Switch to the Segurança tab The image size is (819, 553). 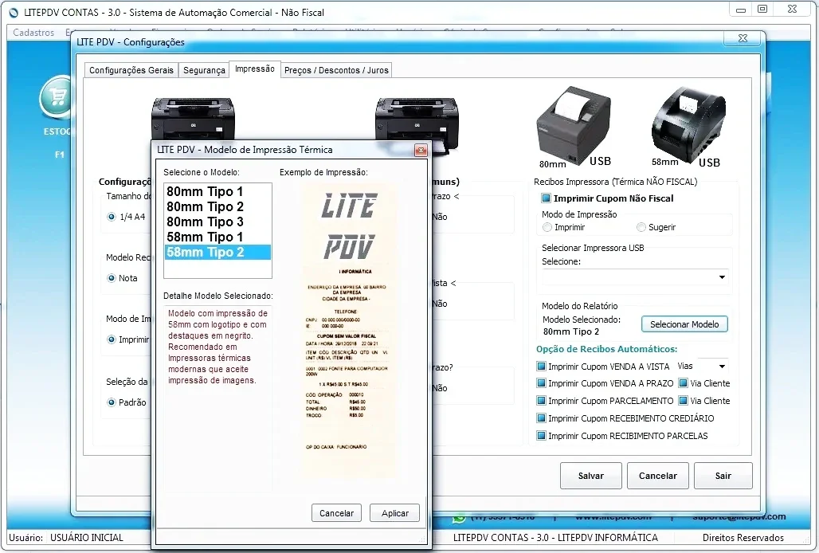pyautogui.click(x=204, y=70)
